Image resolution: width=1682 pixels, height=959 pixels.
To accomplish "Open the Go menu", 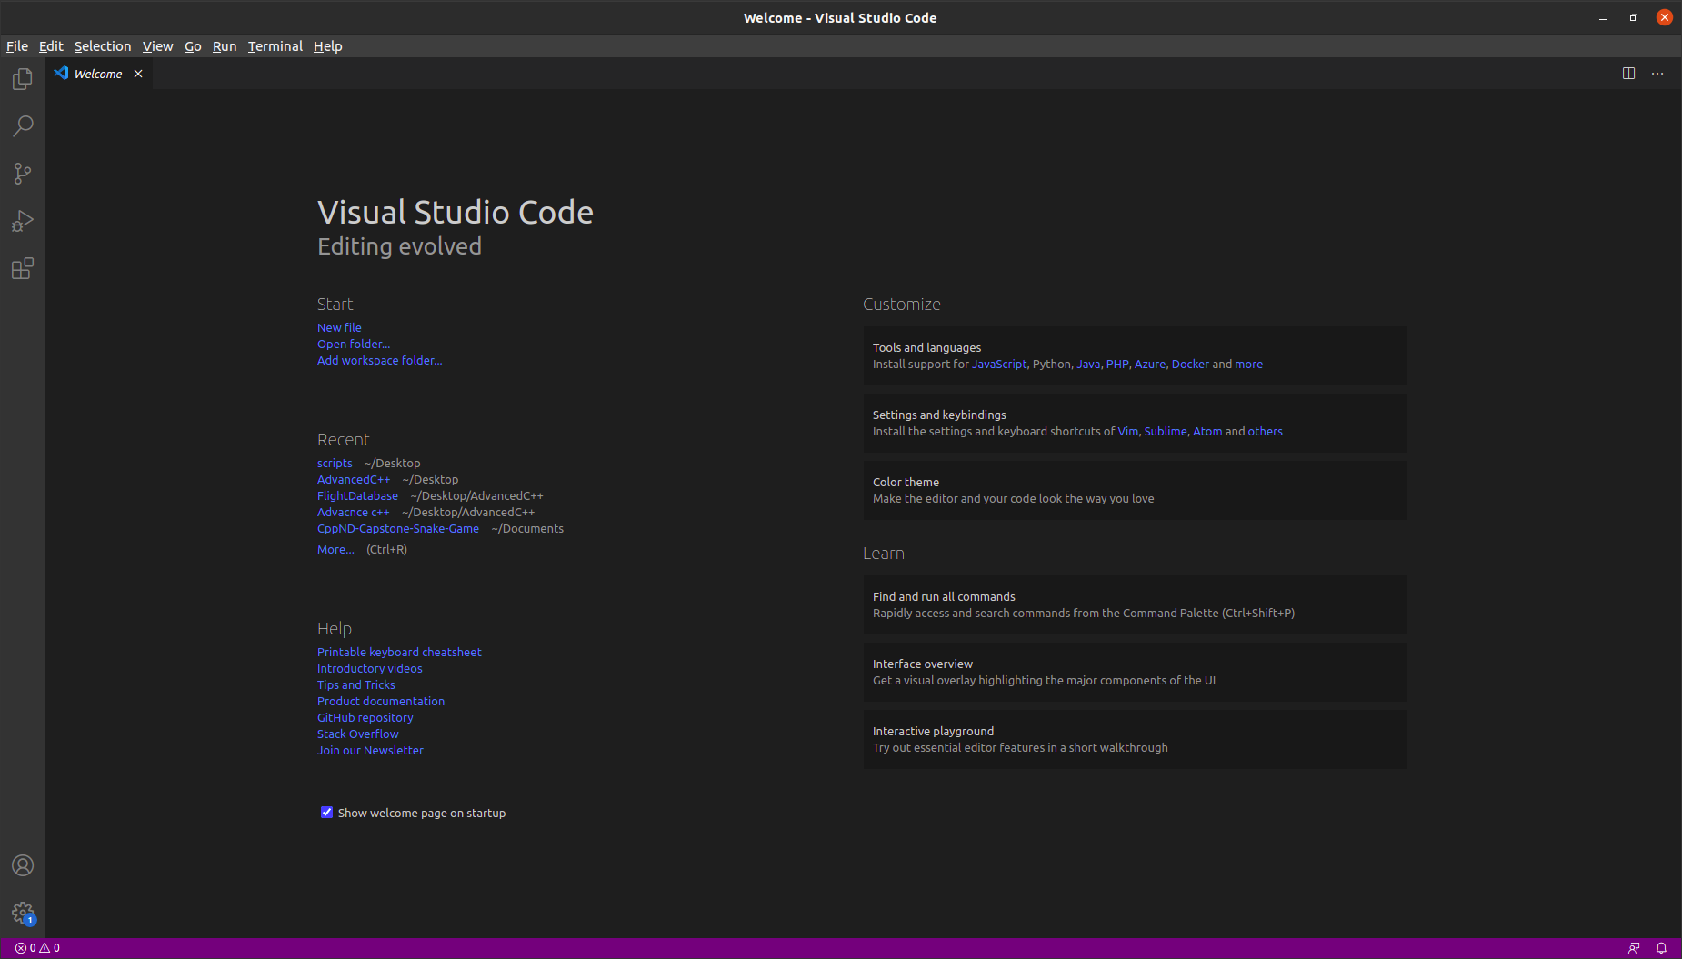I will pyautogui.click(x=193, y=46).
